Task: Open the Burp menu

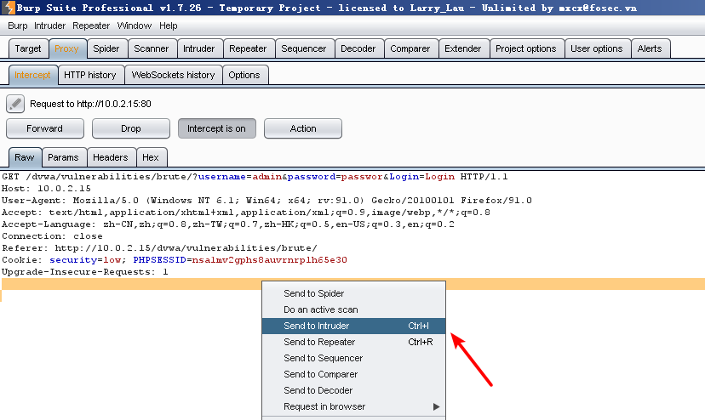Action: [x=18, y=26]
